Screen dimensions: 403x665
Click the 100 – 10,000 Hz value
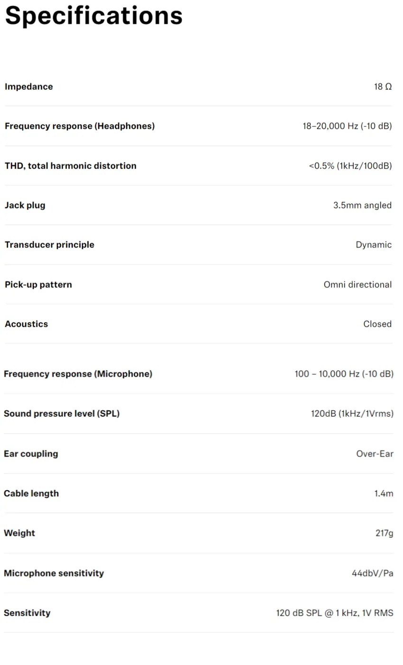[x=344, y=374]
